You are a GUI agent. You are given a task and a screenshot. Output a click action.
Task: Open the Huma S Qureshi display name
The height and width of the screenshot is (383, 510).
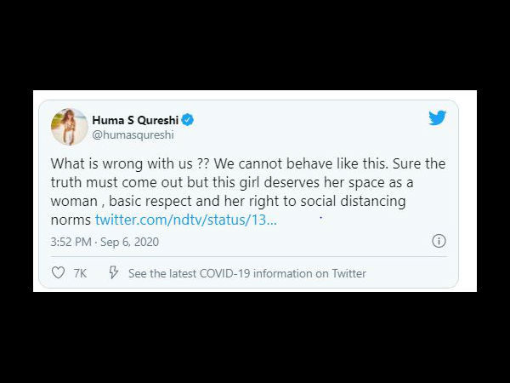[135, 120]
